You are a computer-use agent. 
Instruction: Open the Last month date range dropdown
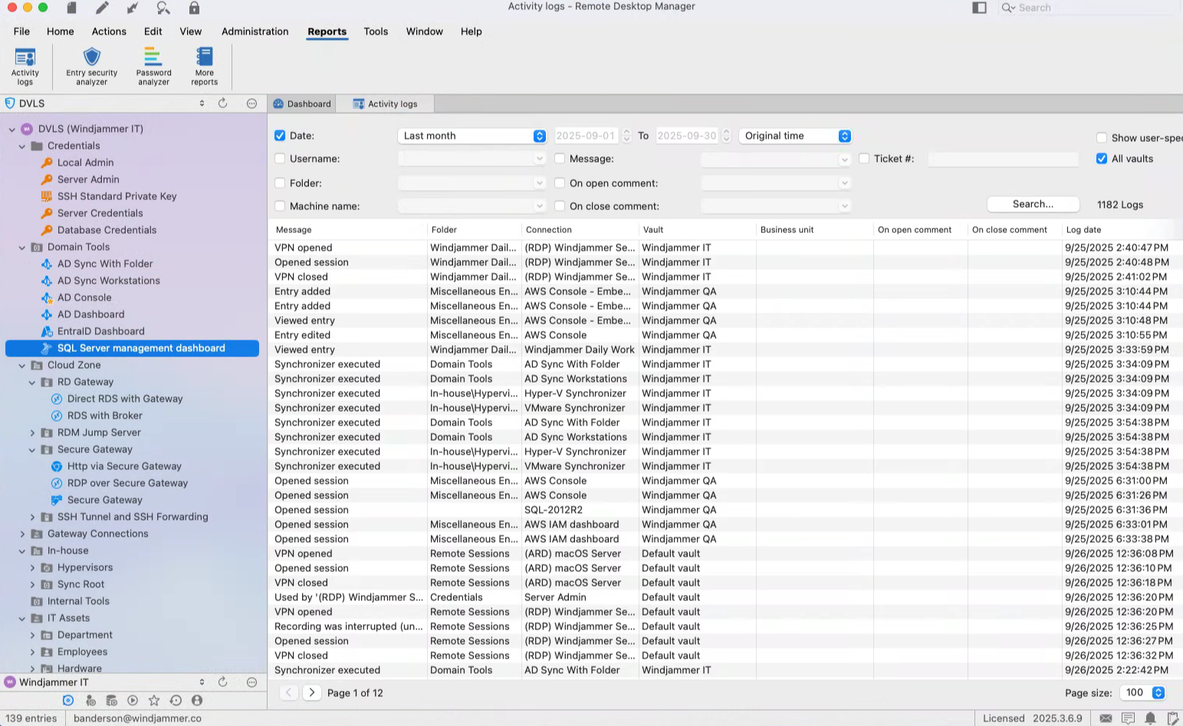point(472,136)
